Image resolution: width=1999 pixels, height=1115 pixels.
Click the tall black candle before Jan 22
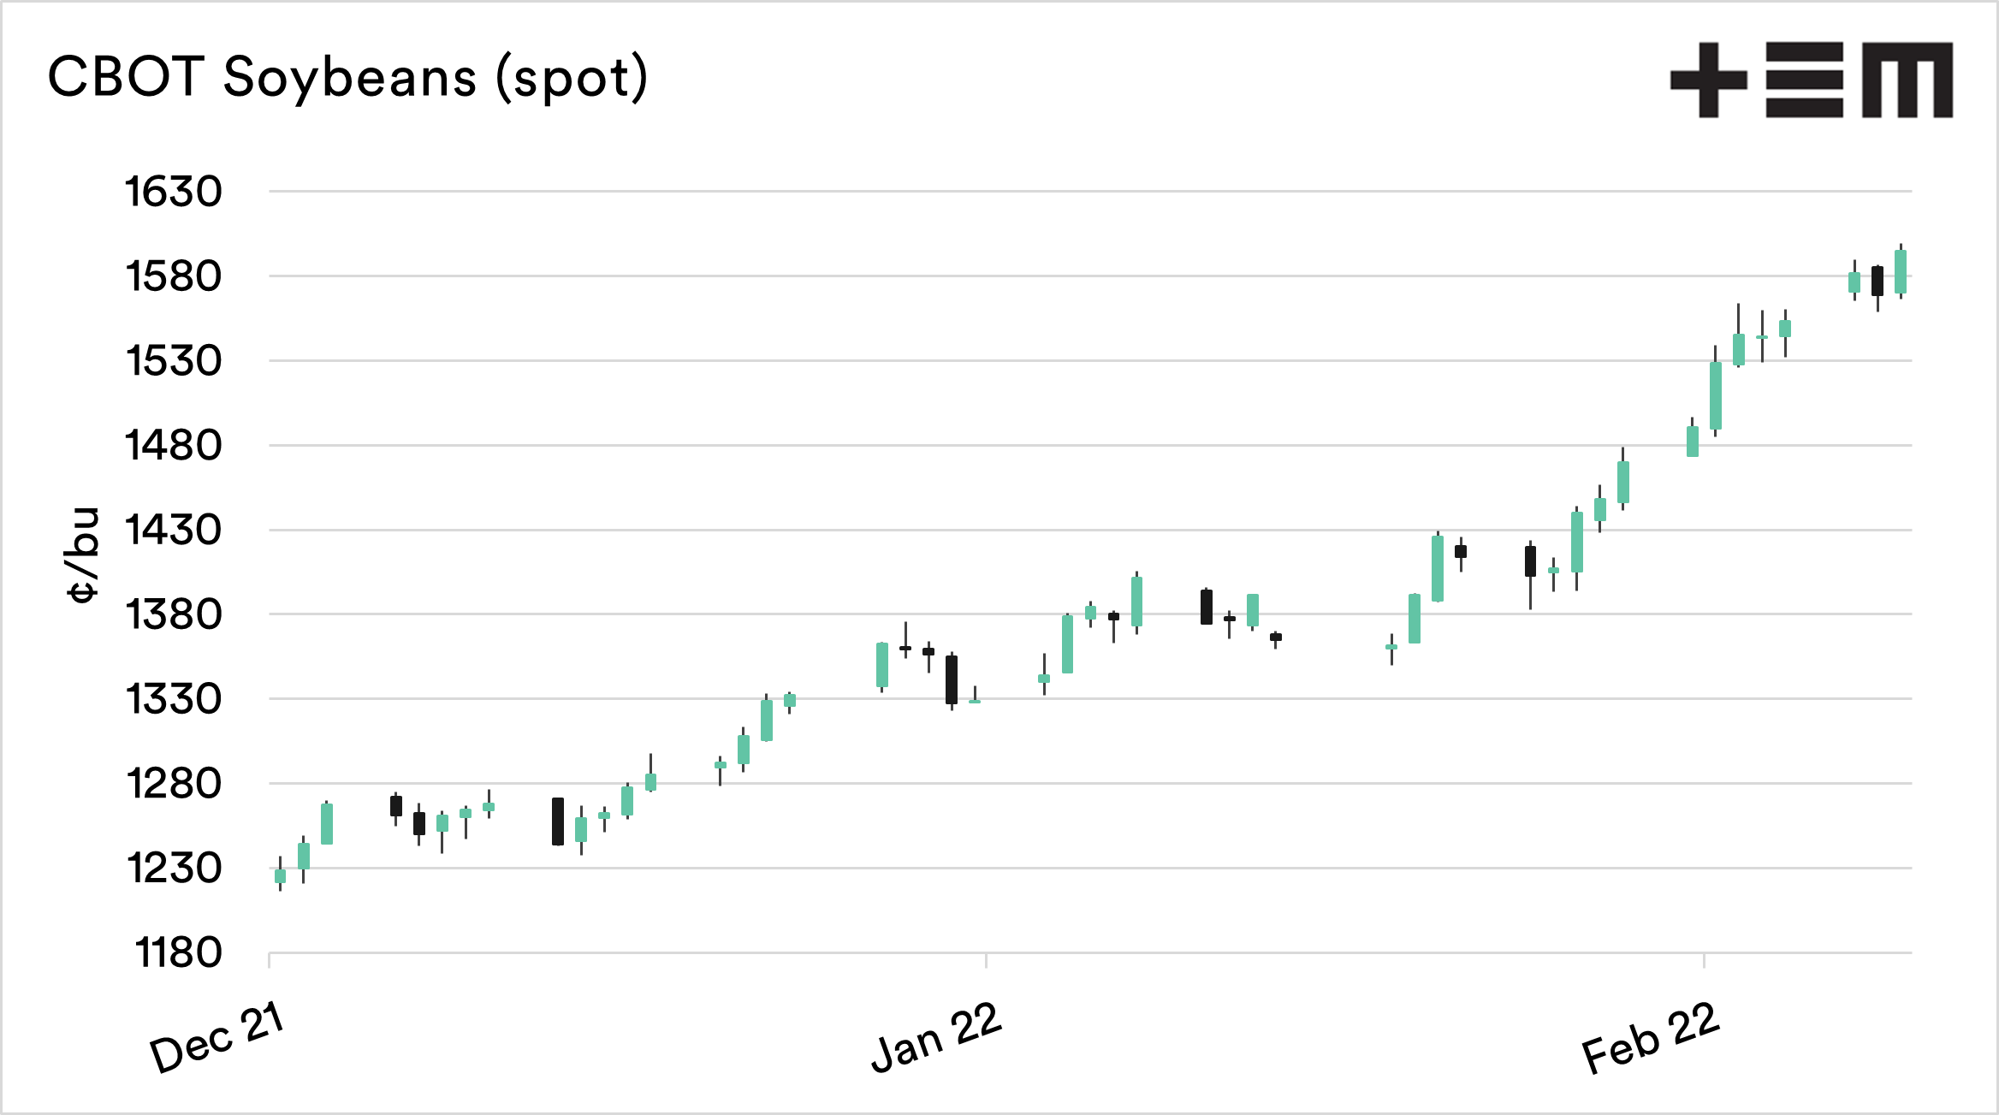coord(952,679)
